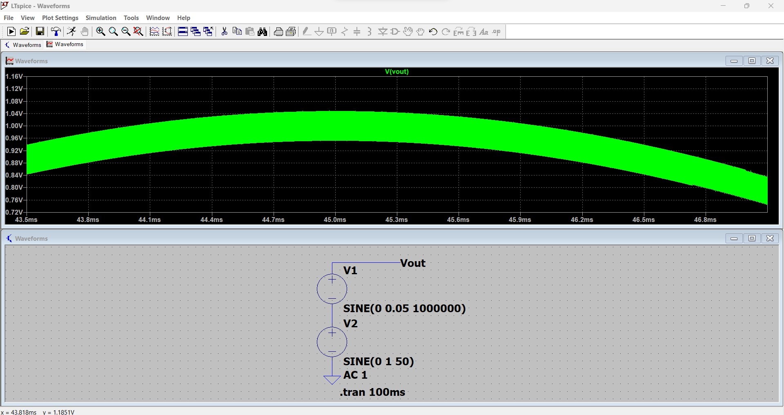Maximize the schematic pane window

[752, 238]
